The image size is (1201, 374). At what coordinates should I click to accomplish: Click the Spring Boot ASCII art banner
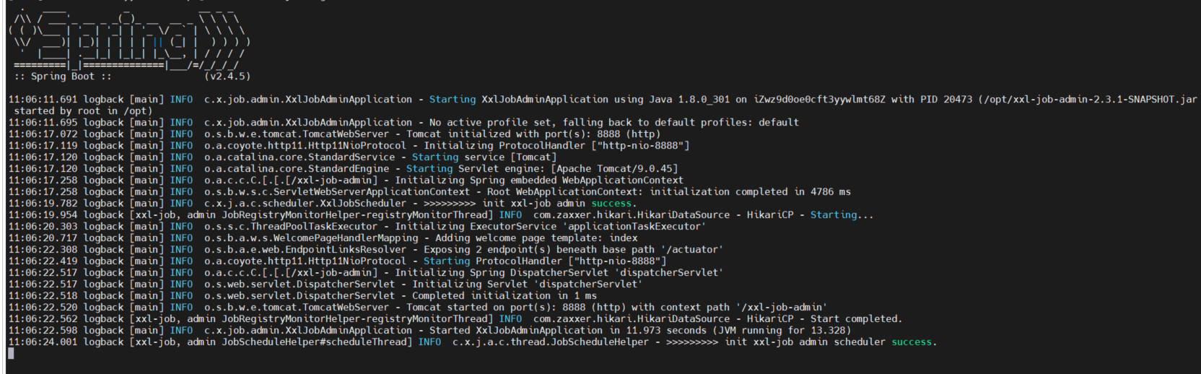pos(130,38)
